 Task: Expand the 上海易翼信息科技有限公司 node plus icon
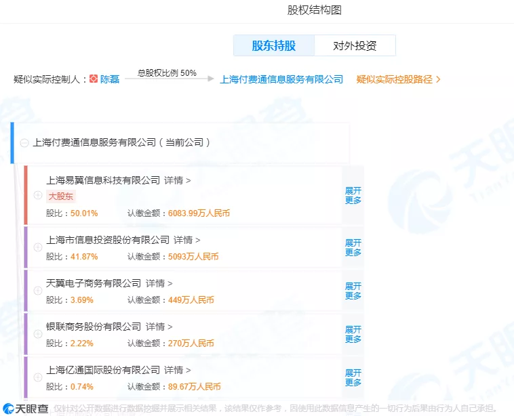tap(38, 195)
